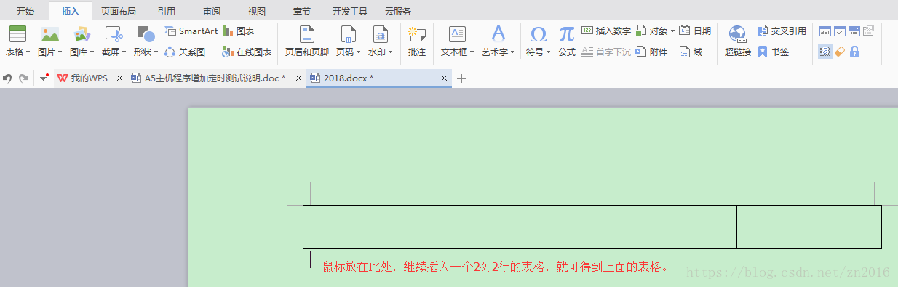Expand the 图库 dropdown arrow
Image resolution: width=898 pixels, height=287 pixels.
click(x=92, y=52)
